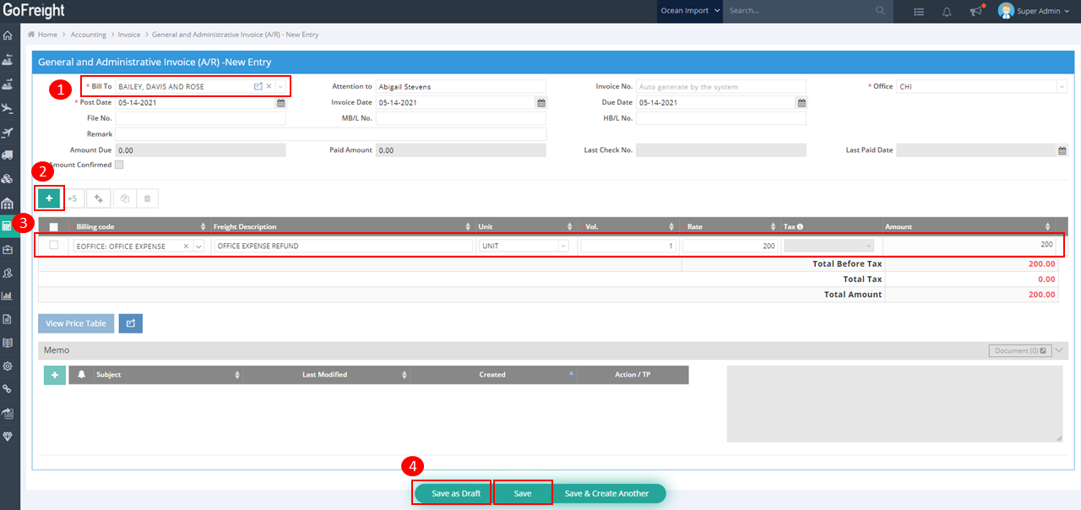Click the green add line item button

49,198
